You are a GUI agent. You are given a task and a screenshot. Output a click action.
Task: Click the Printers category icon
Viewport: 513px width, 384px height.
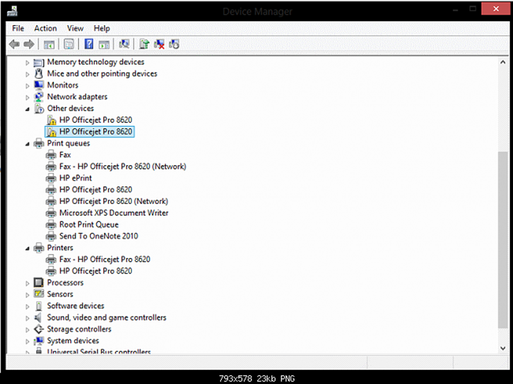click(39, 248)
